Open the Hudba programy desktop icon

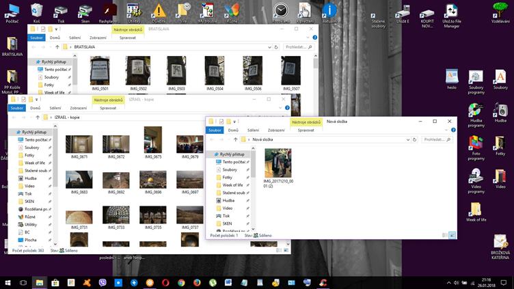(x=476, y=115)
